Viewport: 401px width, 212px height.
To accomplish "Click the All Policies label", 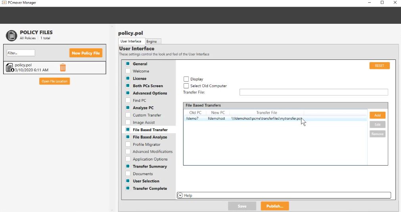I will click(28, 38).
